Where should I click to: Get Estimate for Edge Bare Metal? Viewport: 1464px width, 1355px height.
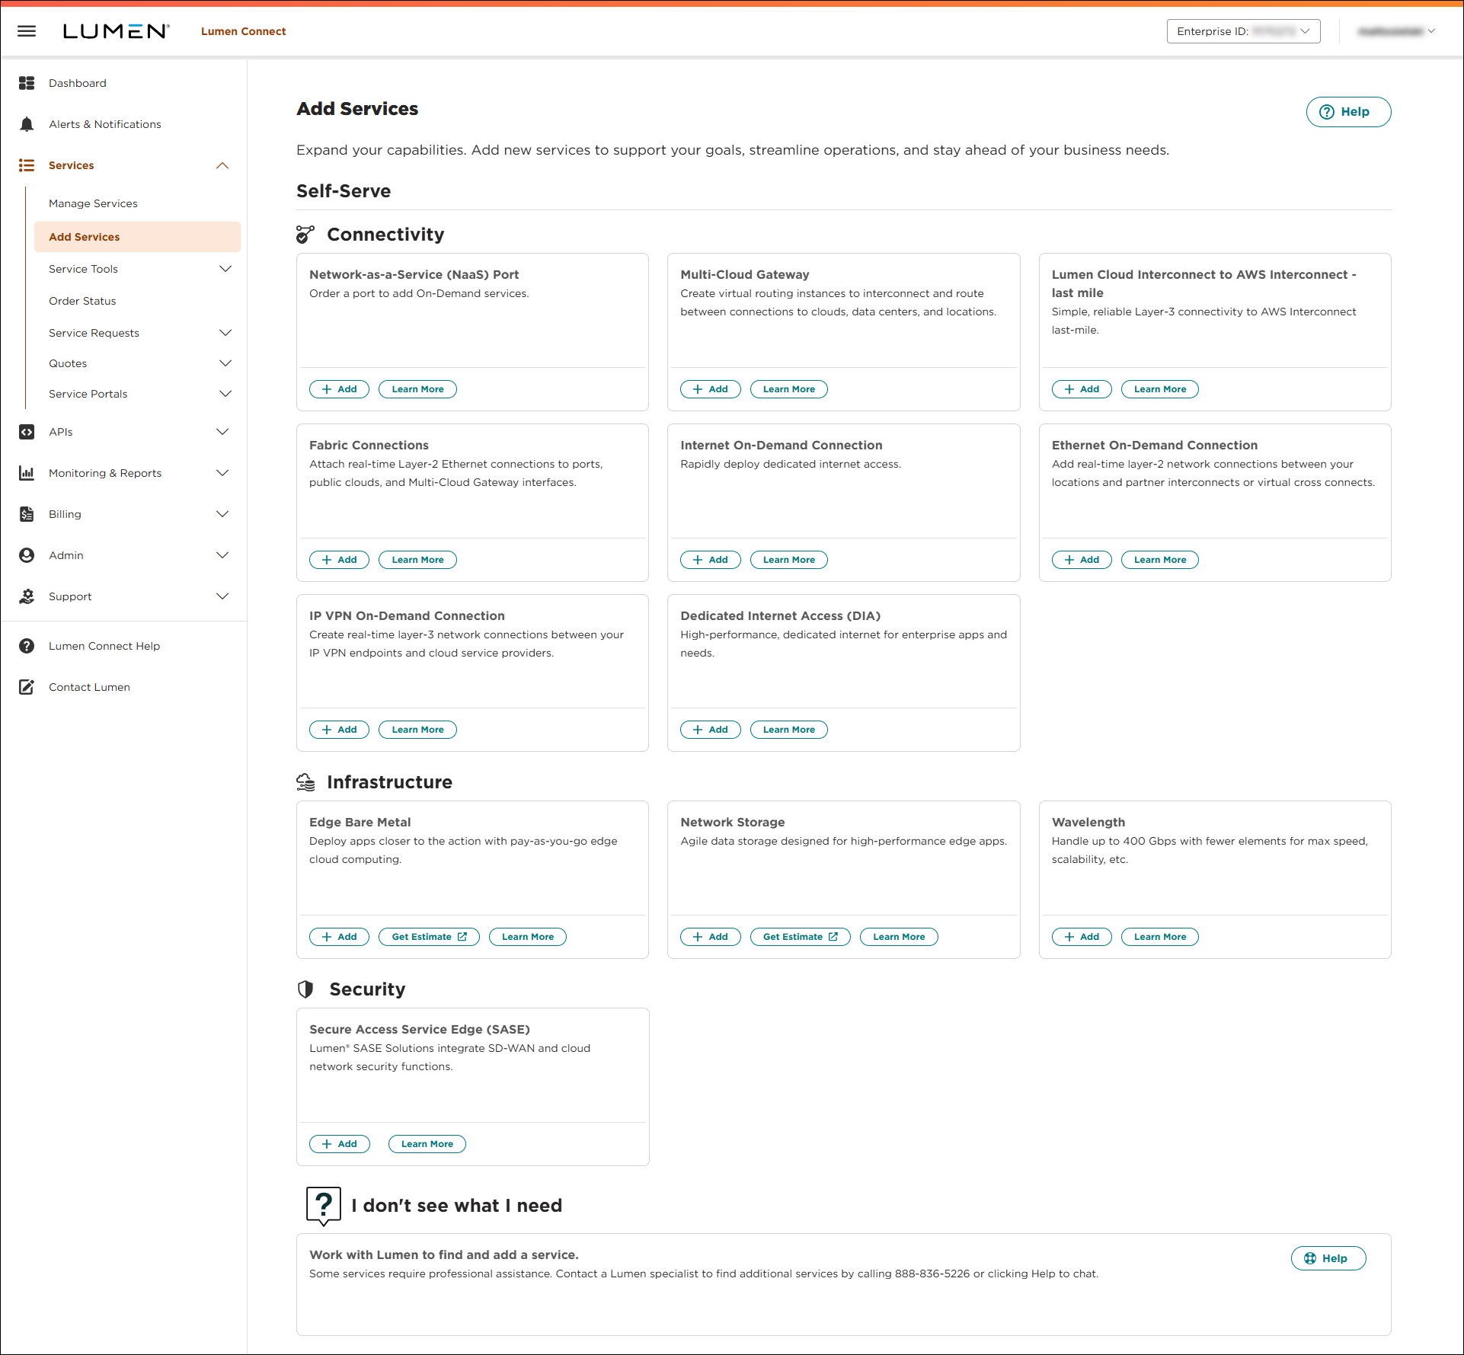(429, 937)
